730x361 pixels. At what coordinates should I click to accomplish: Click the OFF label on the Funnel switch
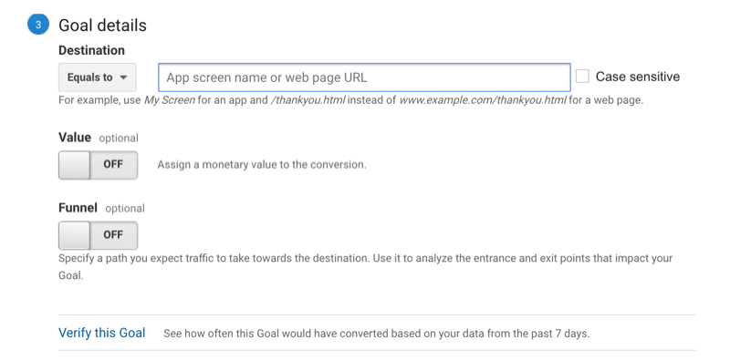[113, 235]
